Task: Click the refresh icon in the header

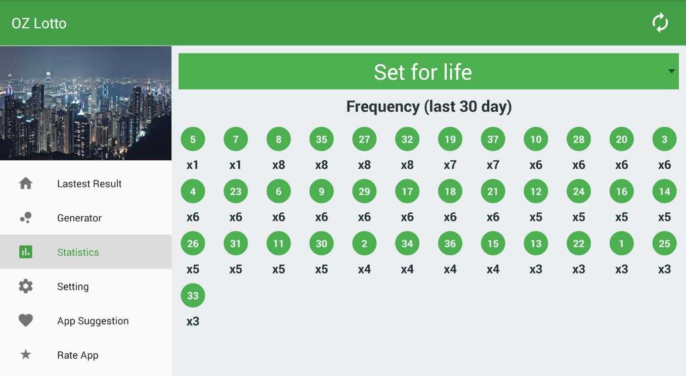Action: click(660, 23)
